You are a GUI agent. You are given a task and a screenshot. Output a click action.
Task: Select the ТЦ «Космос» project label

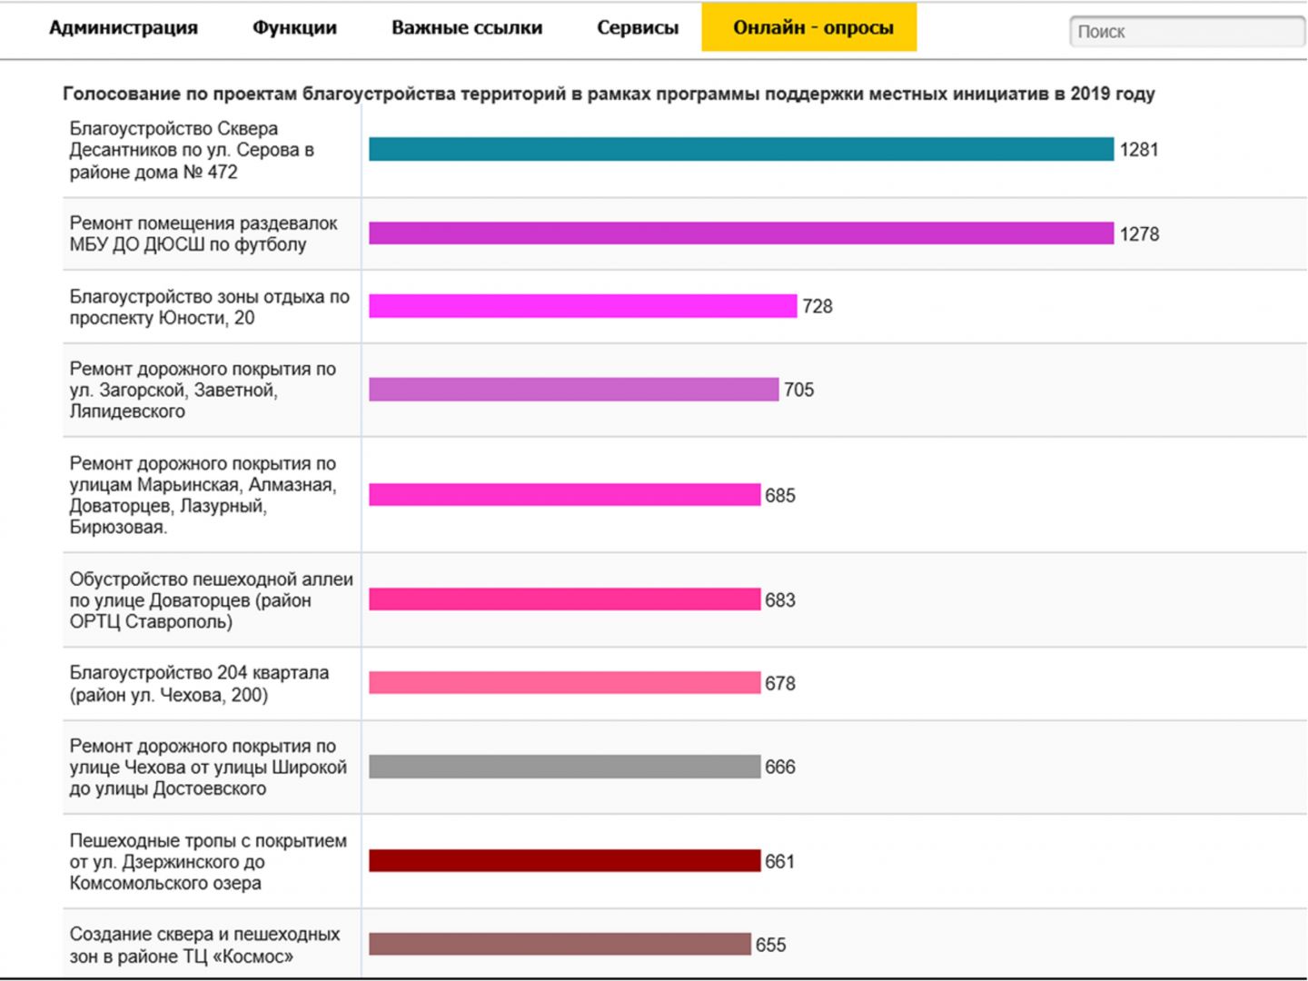click(x=204, y=945)
